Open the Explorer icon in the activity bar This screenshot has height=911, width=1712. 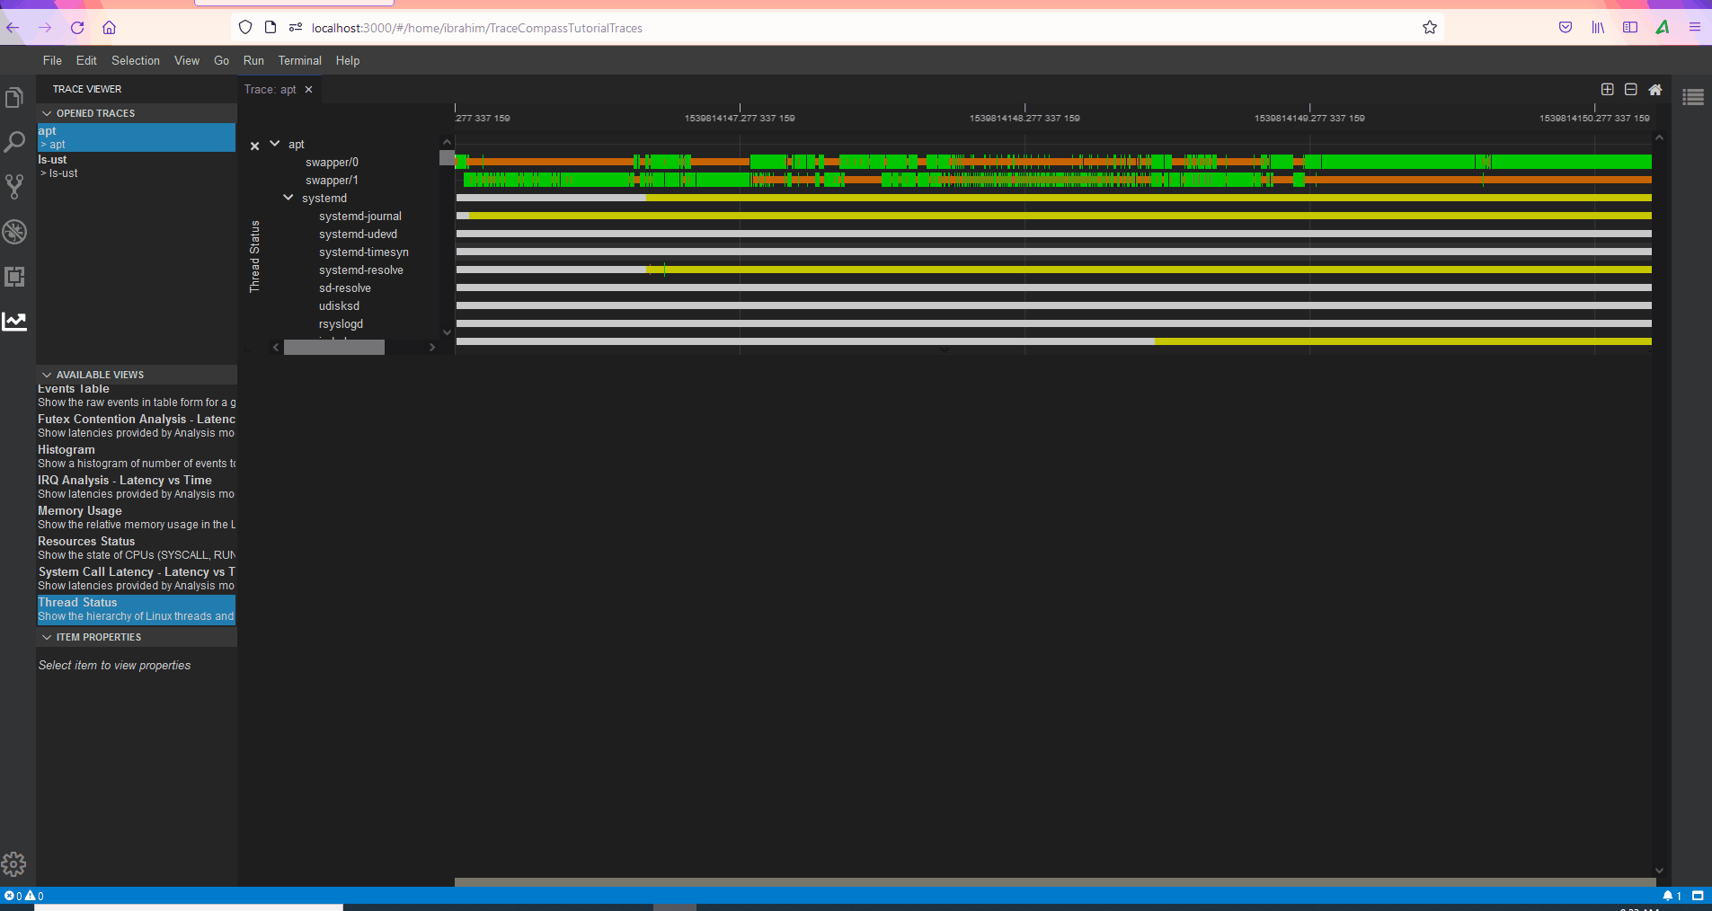(x=14, y=97)
